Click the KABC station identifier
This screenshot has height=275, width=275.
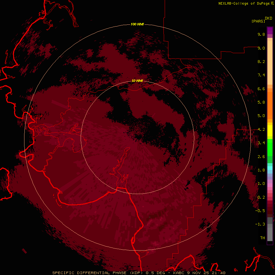pyautogui.click(x=179, y=273)
